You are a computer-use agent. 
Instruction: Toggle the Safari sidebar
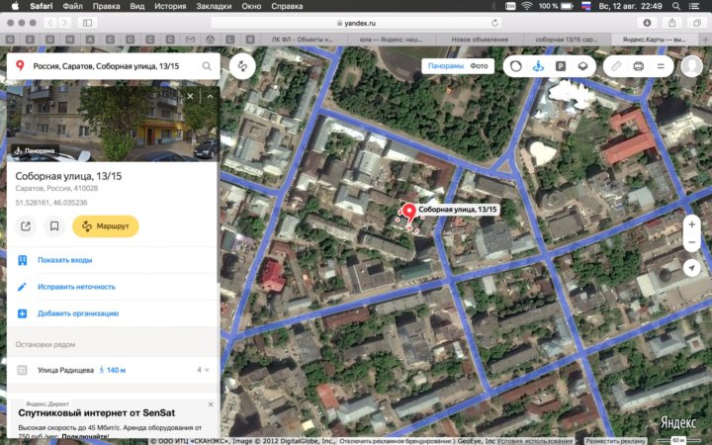click(x=88, y=23)
